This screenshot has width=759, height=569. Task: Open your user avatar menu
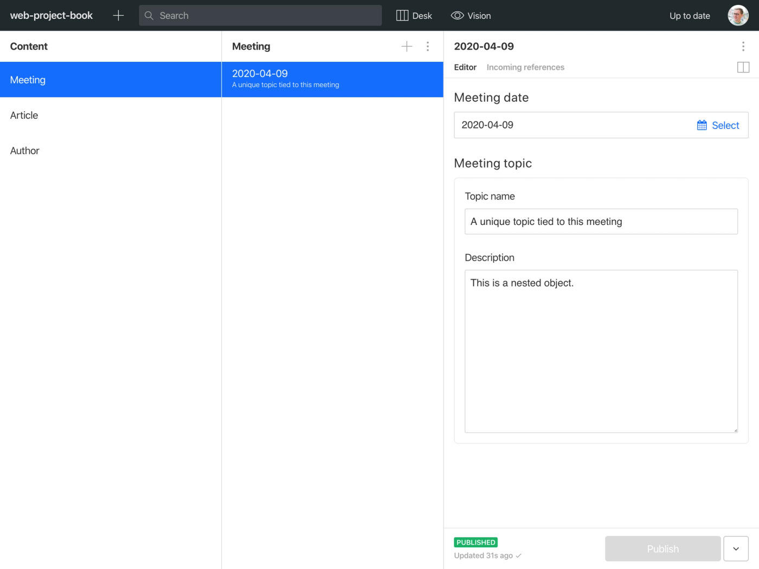(x=738, y=15)
